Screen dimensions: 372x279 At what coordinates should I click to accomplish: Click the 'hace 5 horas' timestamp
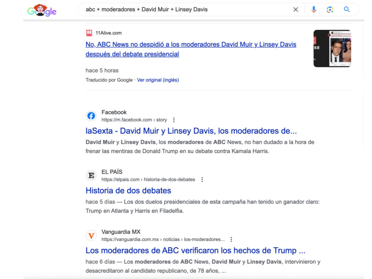102,71
